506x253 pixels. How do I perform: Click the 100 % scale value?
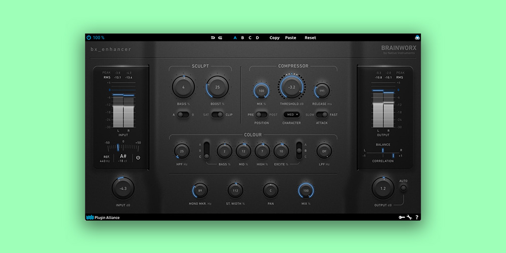(99, 37)
